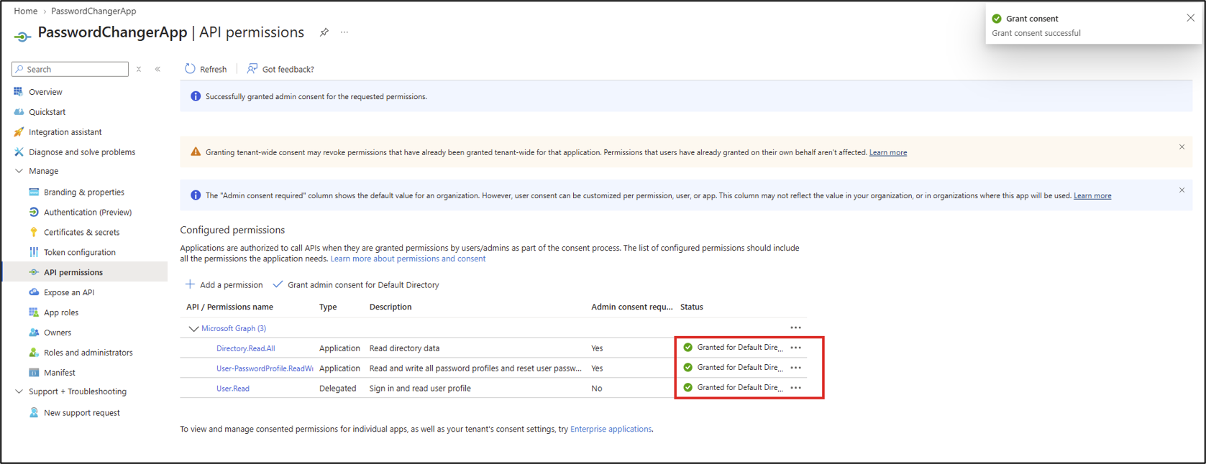
Task: Open ellipsis menu for Microsoft Graph group
Action: [795, 328]
